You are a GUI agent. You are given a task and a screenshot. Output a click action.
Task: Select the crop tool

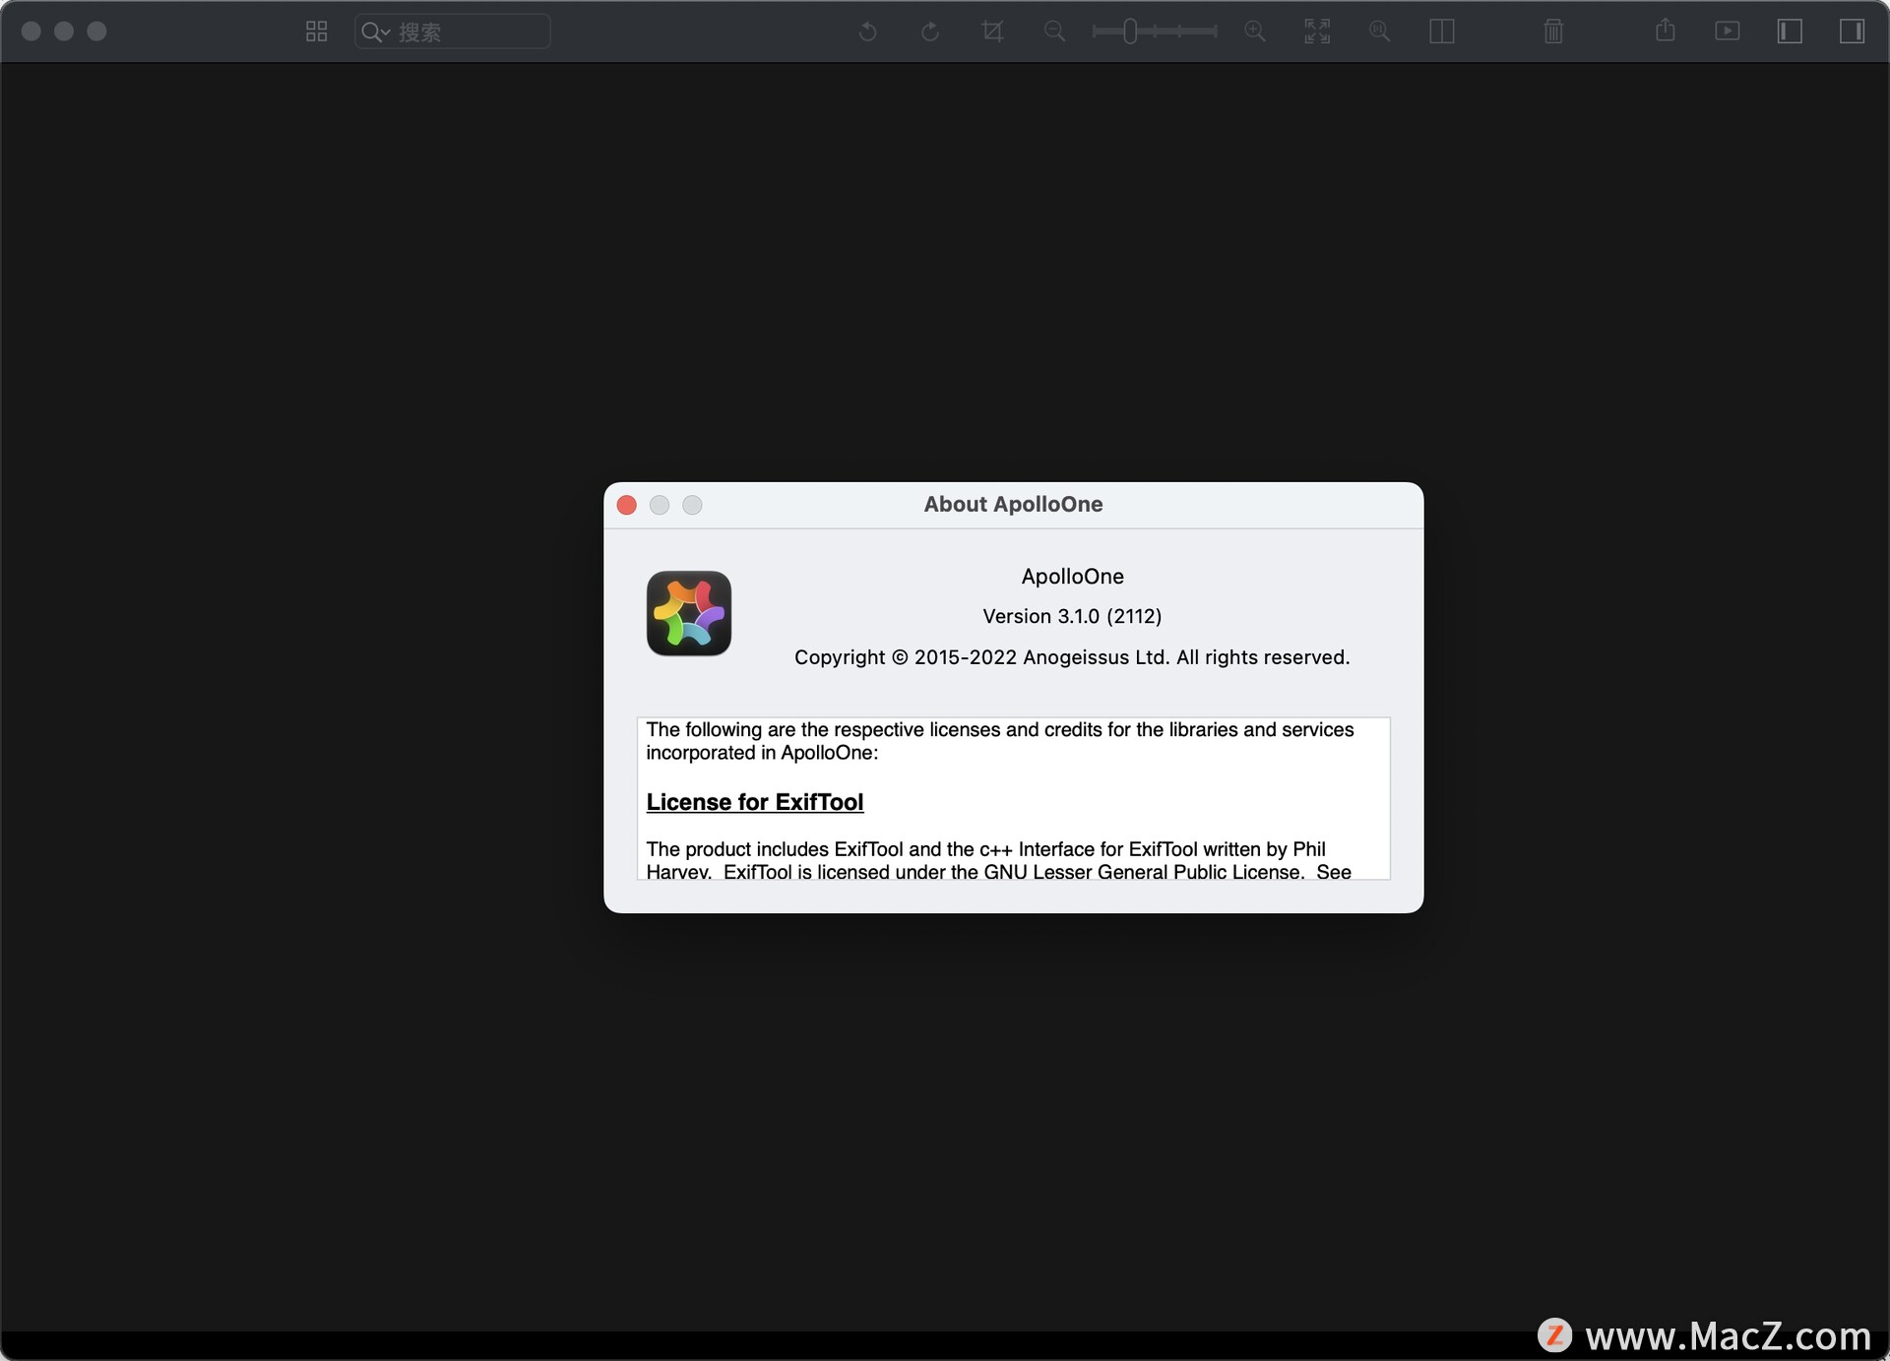point(992,31)
